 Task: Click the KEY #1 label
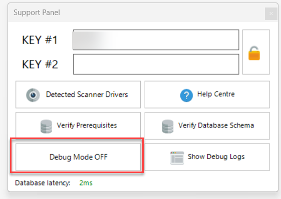click(40, 39)
